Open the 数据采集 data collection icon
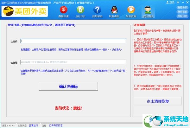 coord(64,12)
